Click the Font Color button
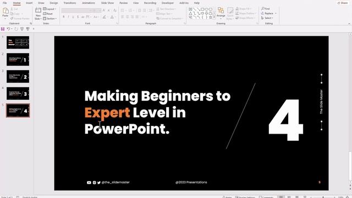The image size is (352, 198). click(x=112, y=17)
